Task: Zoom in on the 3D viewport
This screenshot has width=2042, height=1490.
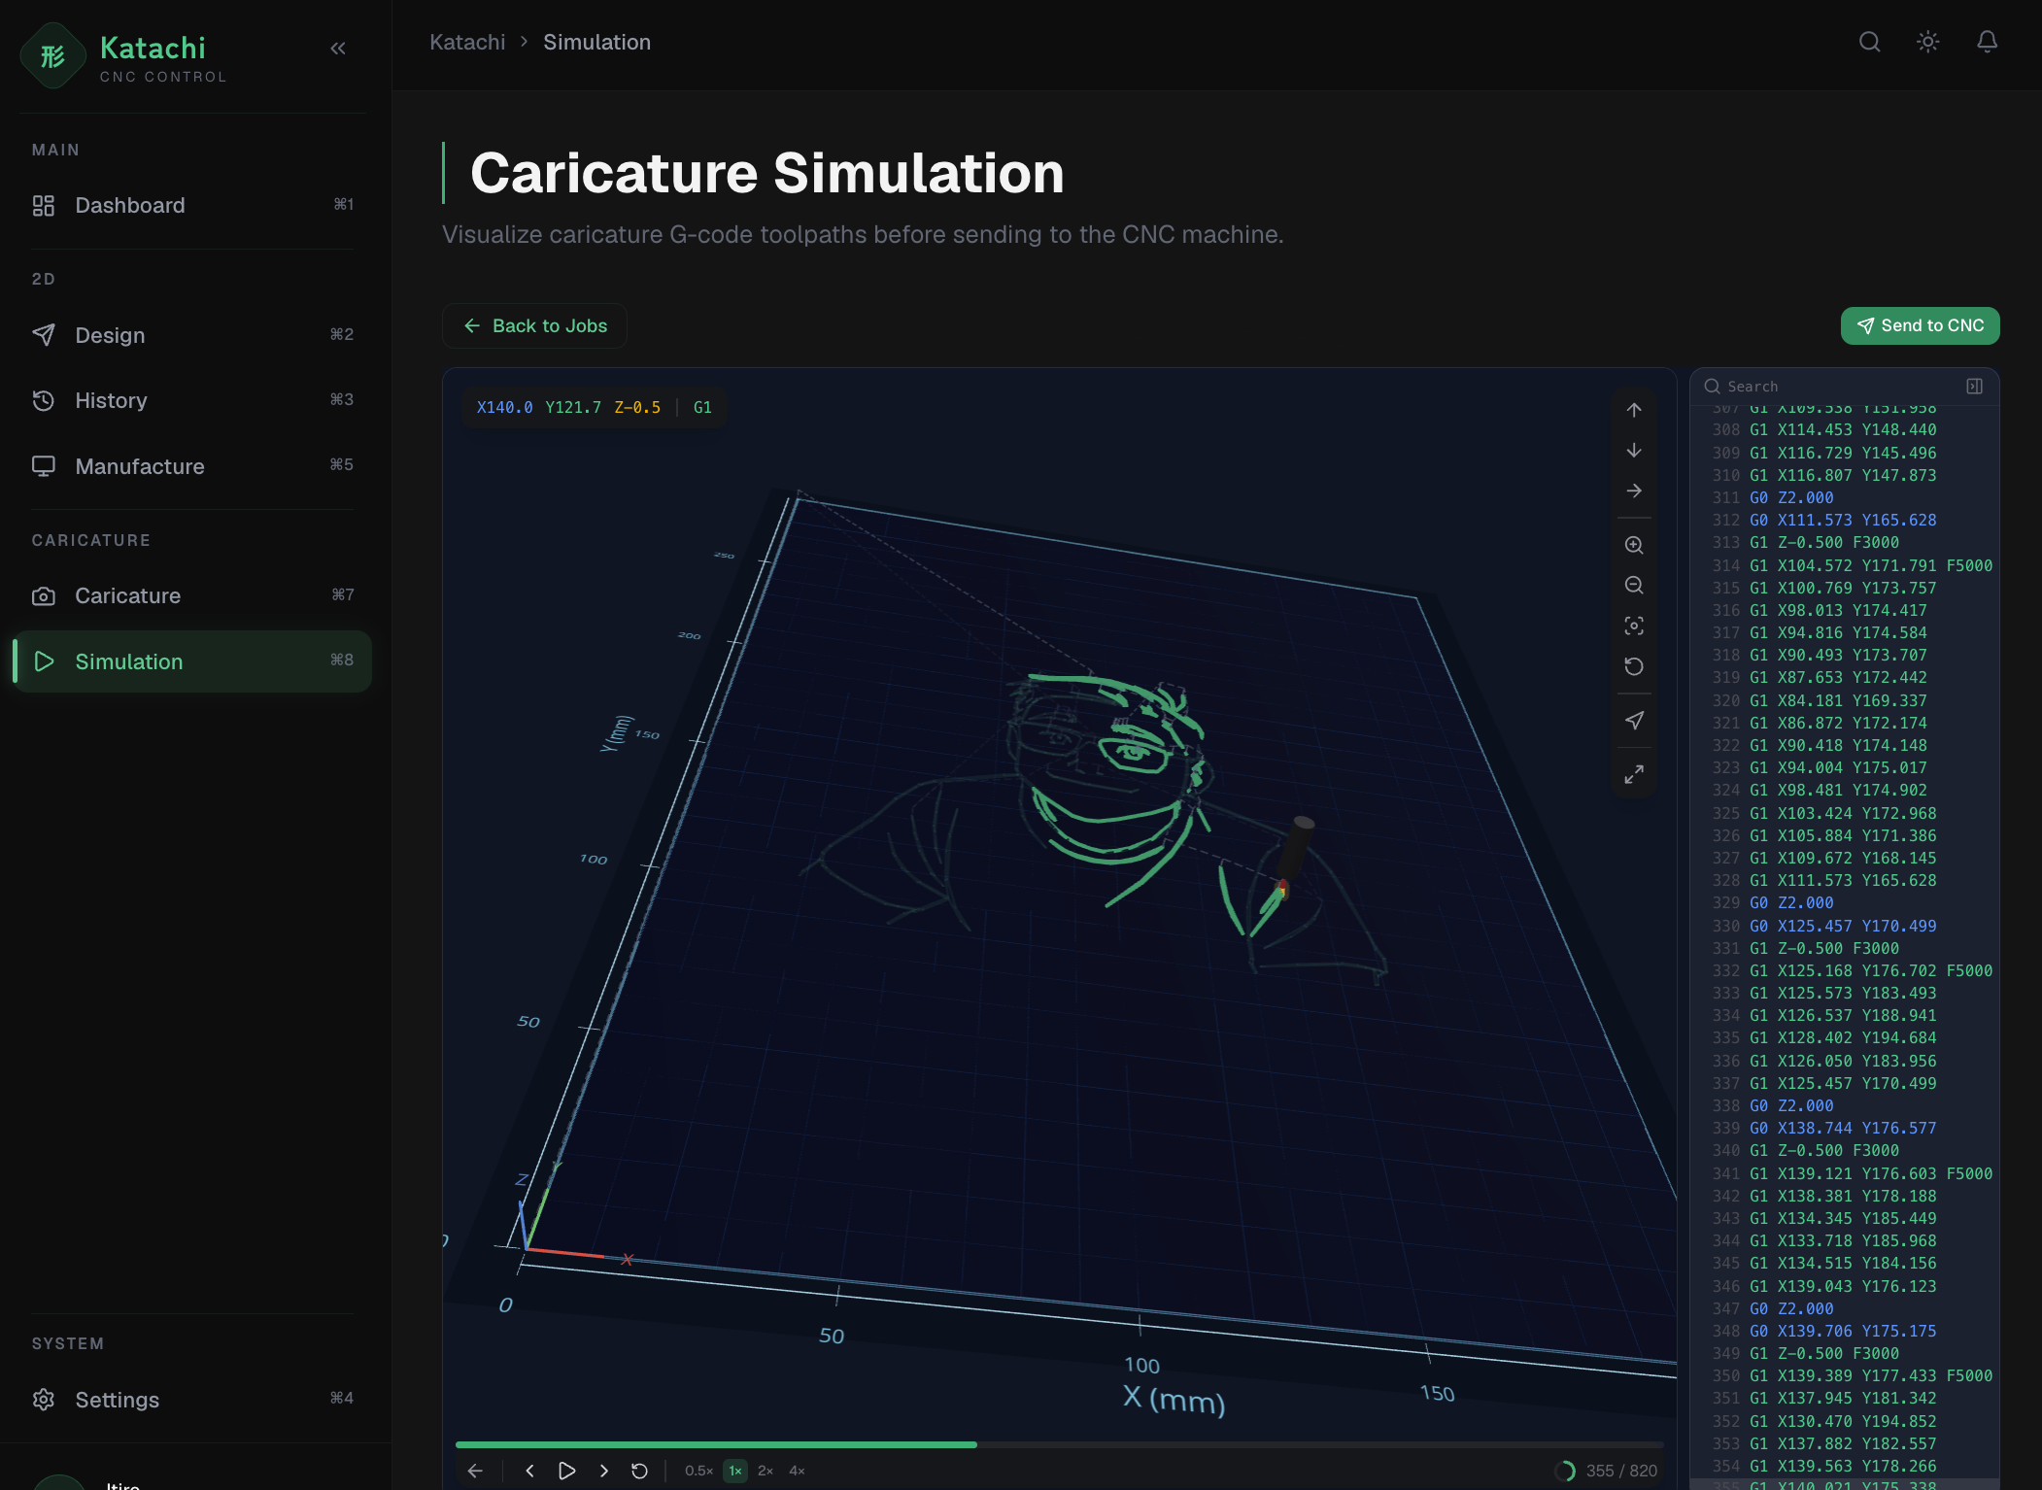Action: click(x=1634, y=545)
